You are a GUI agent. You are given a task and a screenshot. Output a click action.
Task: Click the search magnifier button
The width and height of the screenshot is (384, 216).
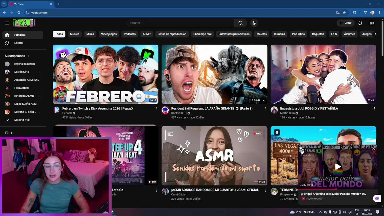click(241, 23)
